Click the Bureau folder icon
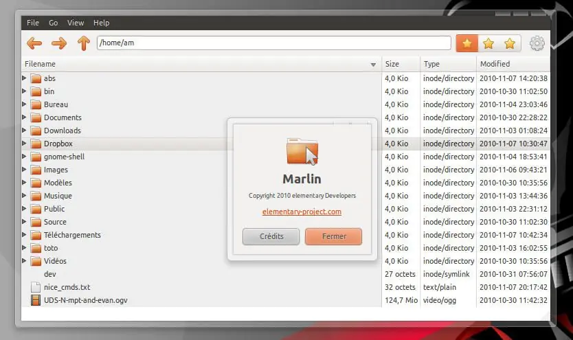 click(36, 105)
